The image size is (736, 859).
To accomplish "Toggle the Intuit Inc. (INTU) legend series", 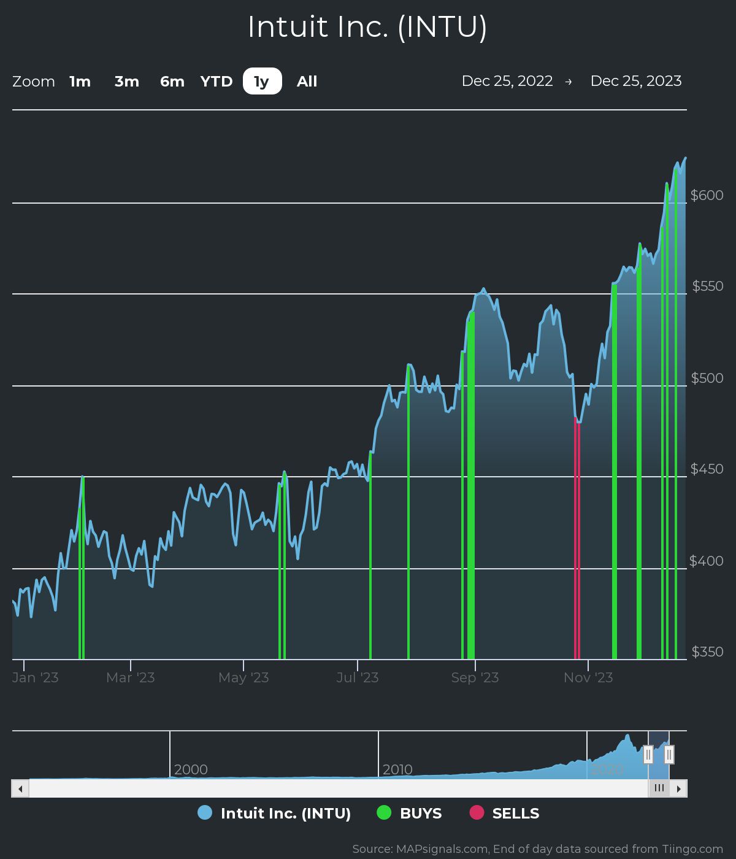I will coord(274,813).
